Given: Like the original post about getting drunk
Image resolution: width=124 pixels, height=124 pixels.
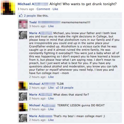Looking at the screenshot, I should click(x=55, y=9).
